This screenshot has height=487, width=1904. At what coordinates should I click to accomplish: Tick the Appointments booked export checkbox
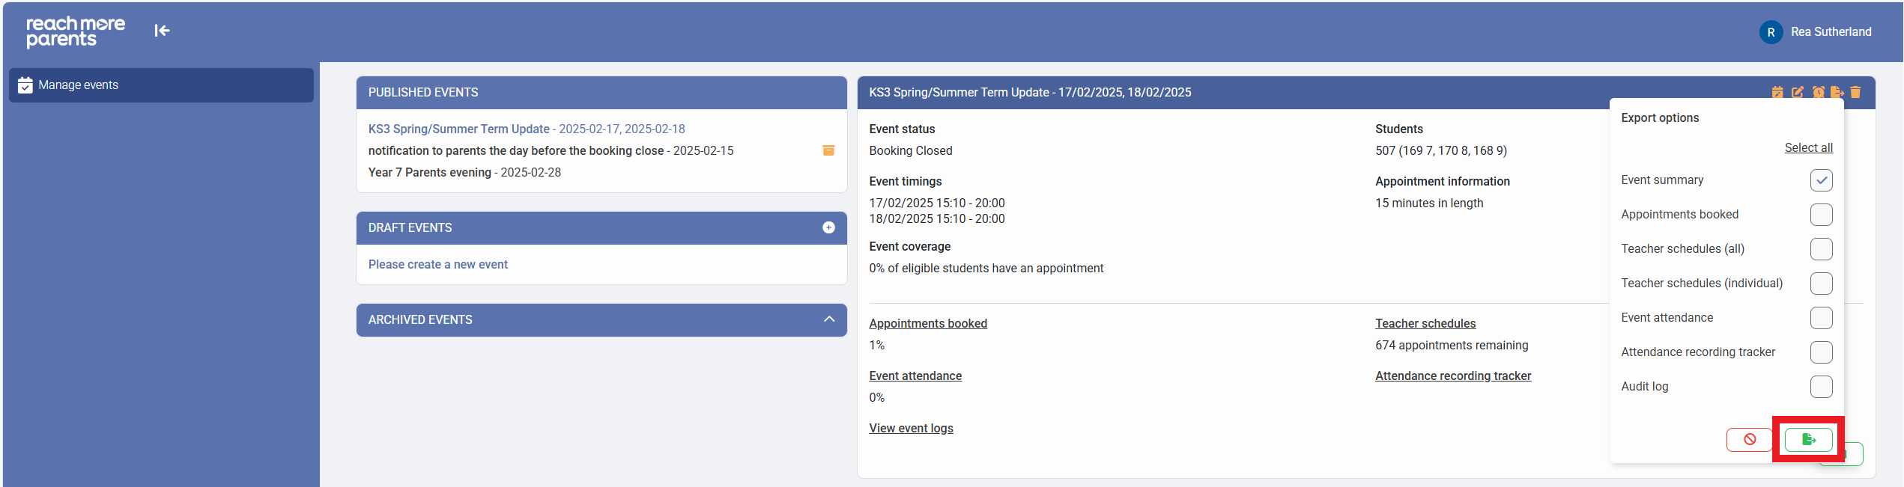tap(1821, 215)
